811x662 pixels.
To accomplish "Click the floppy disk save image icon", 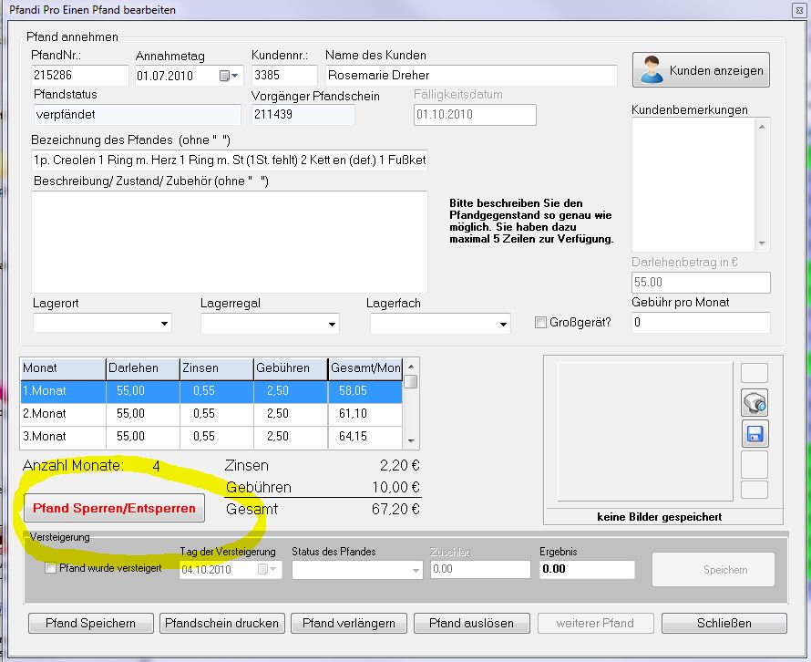I will click(755, 433).
